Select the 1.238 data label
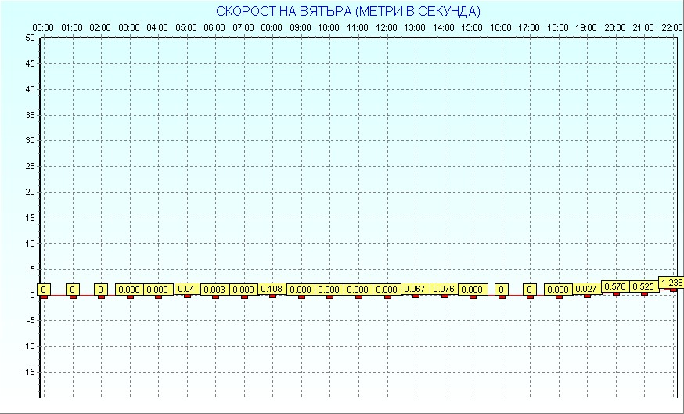Viewport: 684px width, 414px height. coord(671,283)
